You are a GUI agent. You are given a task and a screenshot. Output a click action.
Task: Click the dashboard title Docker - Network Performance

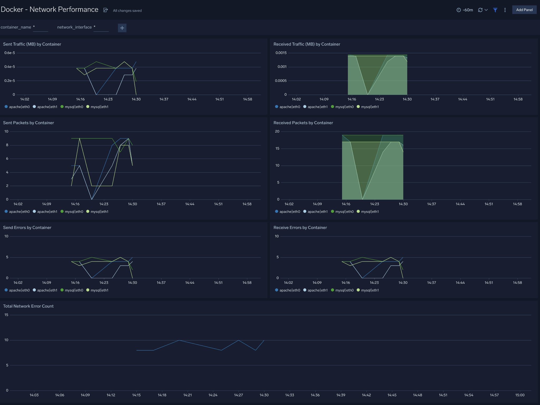pyautogui.click(x=50, y=9)
